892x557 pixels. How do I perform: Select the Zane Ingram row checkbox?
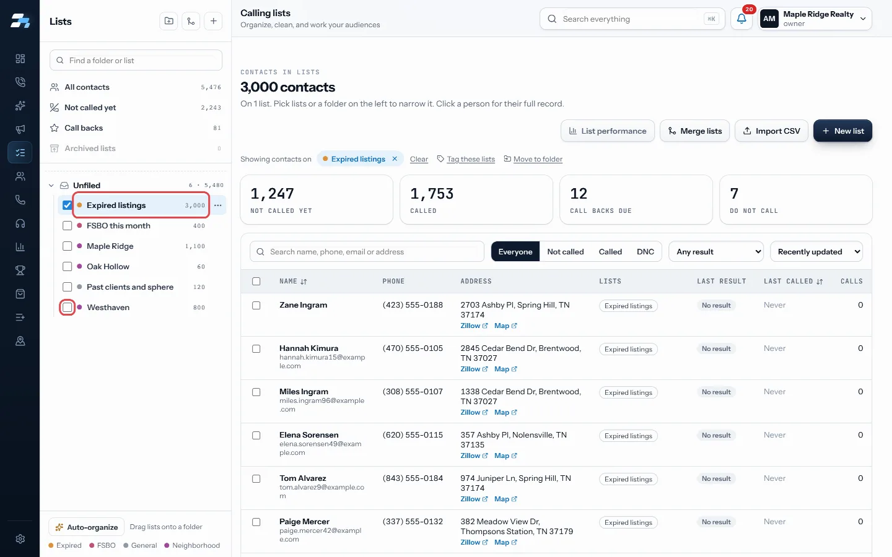[256, 306]
